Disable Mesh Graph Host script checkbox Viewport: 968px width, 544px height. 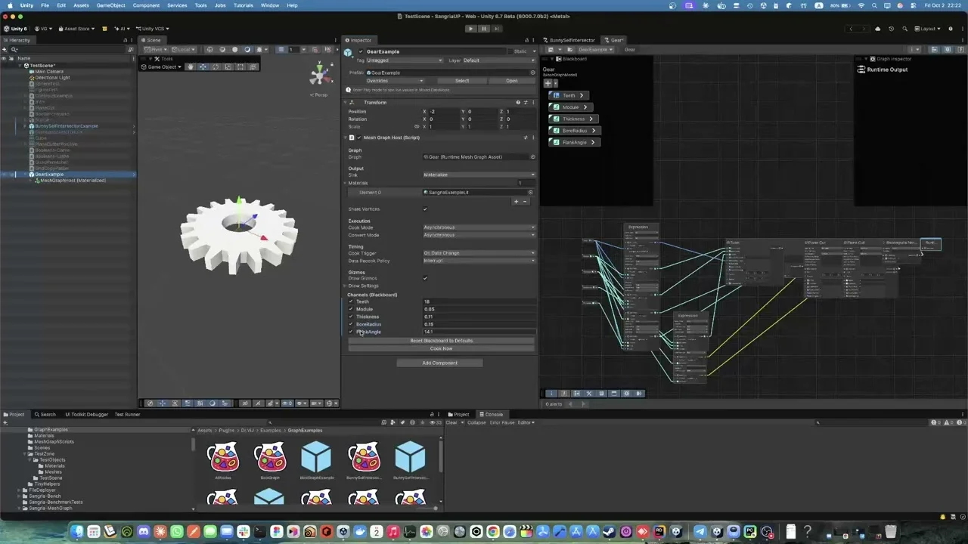[358, 138]
